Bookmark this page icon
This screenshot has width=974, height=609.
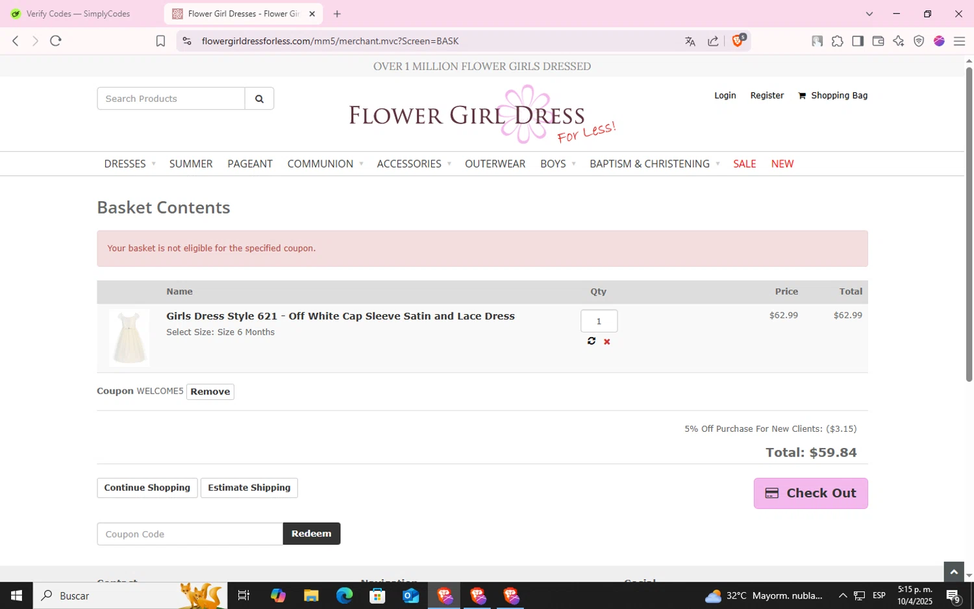pyautogui.click(x=160, y=41)
